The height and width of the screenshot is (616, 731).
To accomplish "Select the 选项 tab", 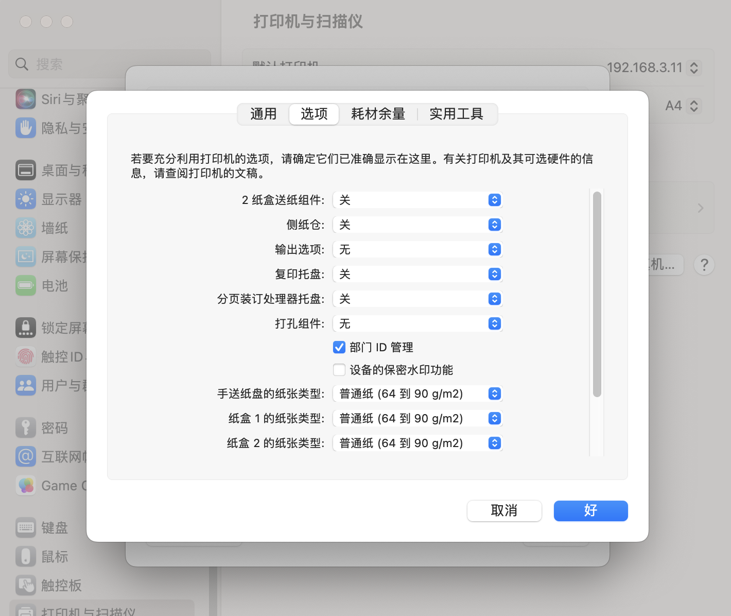I will 314,114.
